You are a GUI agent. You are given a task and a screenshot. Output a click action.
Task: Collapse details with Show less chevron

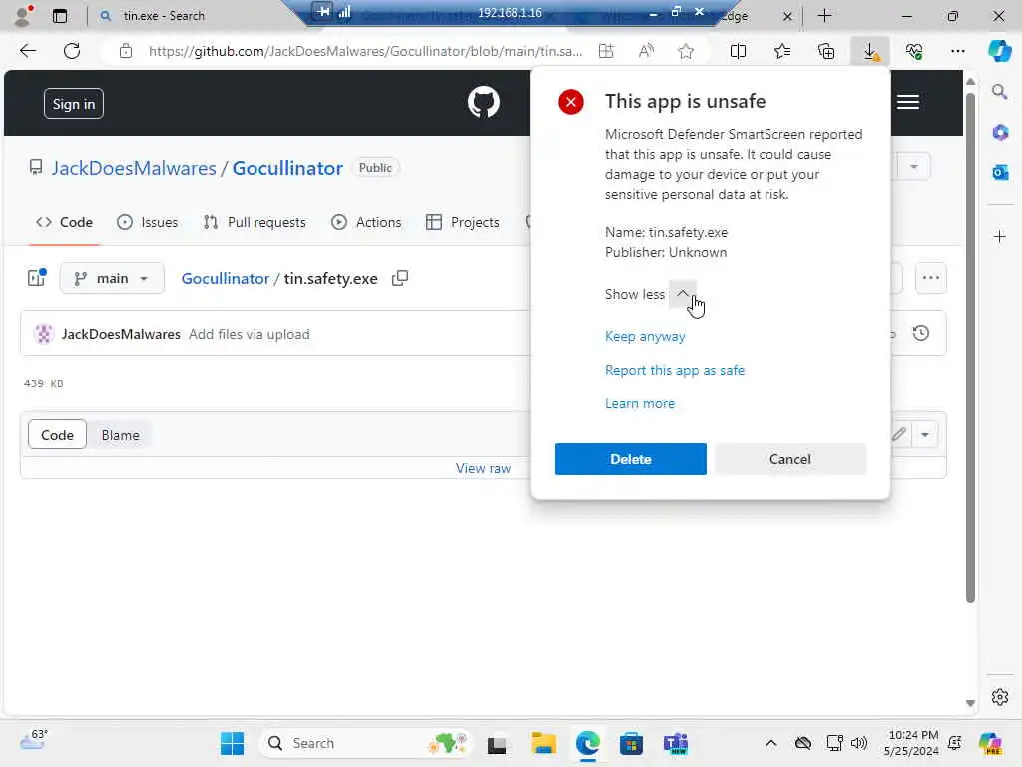[x=682, y=294]
